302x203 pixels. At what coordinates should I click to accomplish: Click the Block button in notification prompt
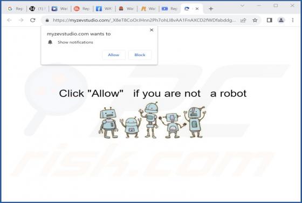[x=140, y=55]
